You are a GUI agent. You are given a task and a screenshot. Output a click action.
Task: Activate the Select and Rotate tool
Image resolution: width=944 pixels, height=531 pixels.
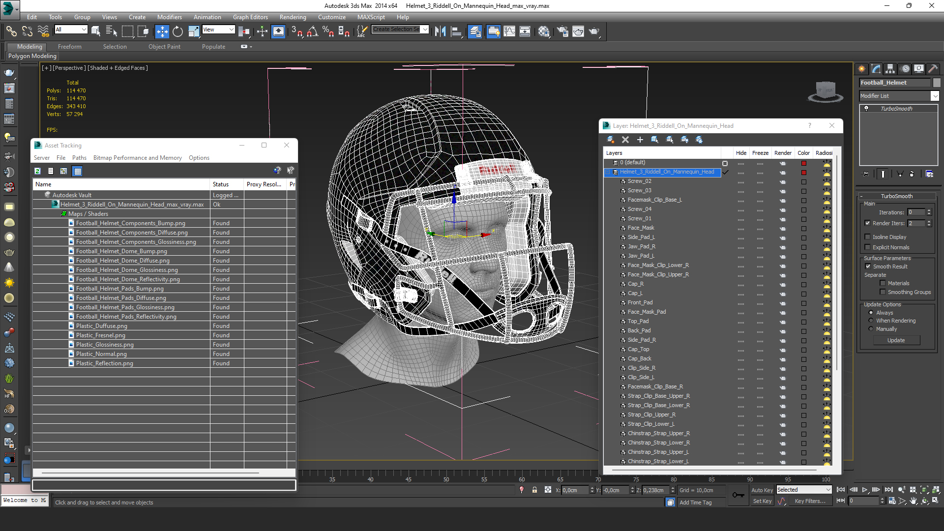click(x=177, y=31)
